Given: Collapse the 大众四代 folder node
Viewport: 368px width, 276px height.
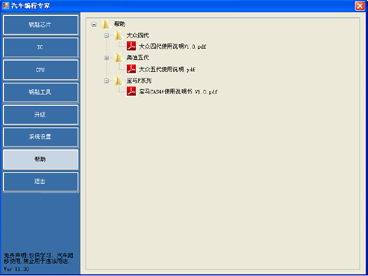Looking at the screenshot, I should tap(106, 36).
